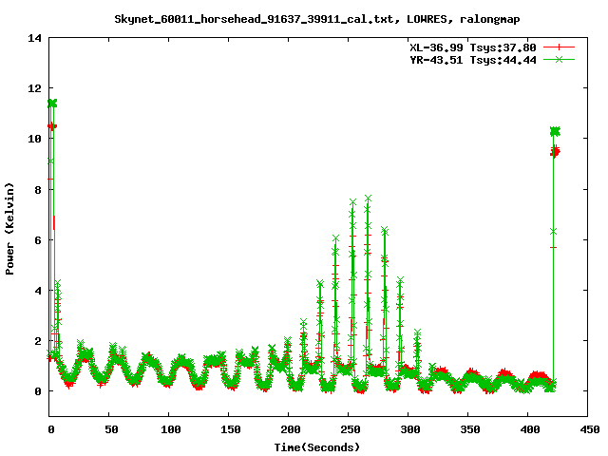The width and height of the screenshot is (608, 456).
Task: Click the x-axis tick label 200
Action: (291, 429)
